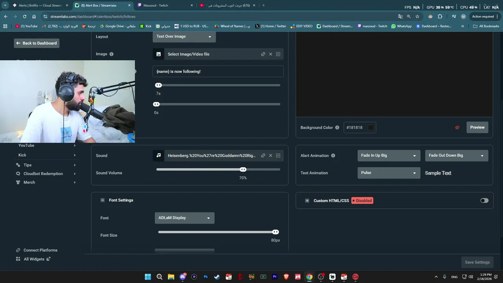Click the 7s duration slider handle

(158, 85)
